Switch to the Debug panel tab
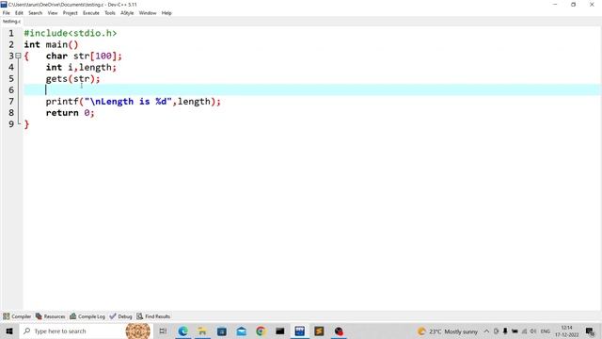The image size is (602, 339). [120, 316]
